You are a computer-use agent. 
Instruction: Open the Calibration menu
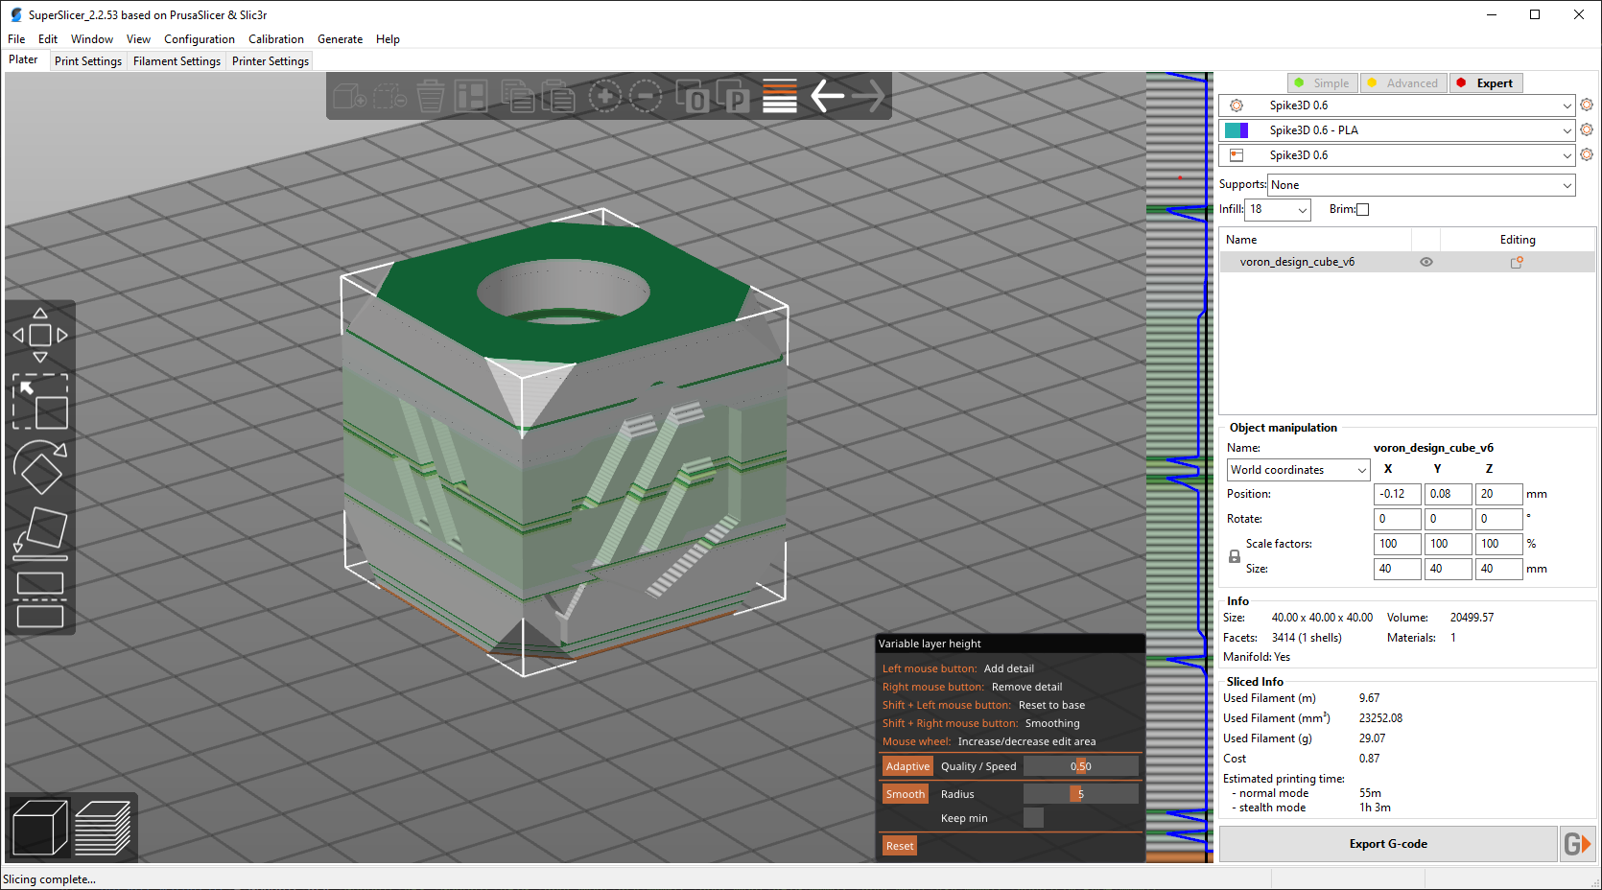tap(276, 39)
